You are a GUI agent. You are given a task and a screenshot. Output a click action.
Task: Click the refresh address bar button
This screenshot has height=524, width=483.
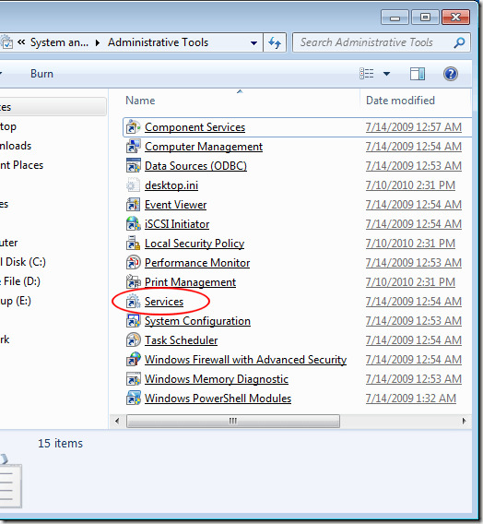click(x=275, y=42)
